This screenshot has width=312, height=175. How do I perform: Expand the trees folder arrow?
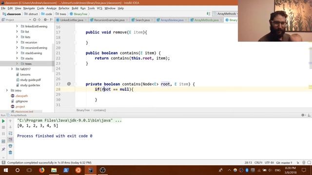pyautogui.click(x=17, y=64)
